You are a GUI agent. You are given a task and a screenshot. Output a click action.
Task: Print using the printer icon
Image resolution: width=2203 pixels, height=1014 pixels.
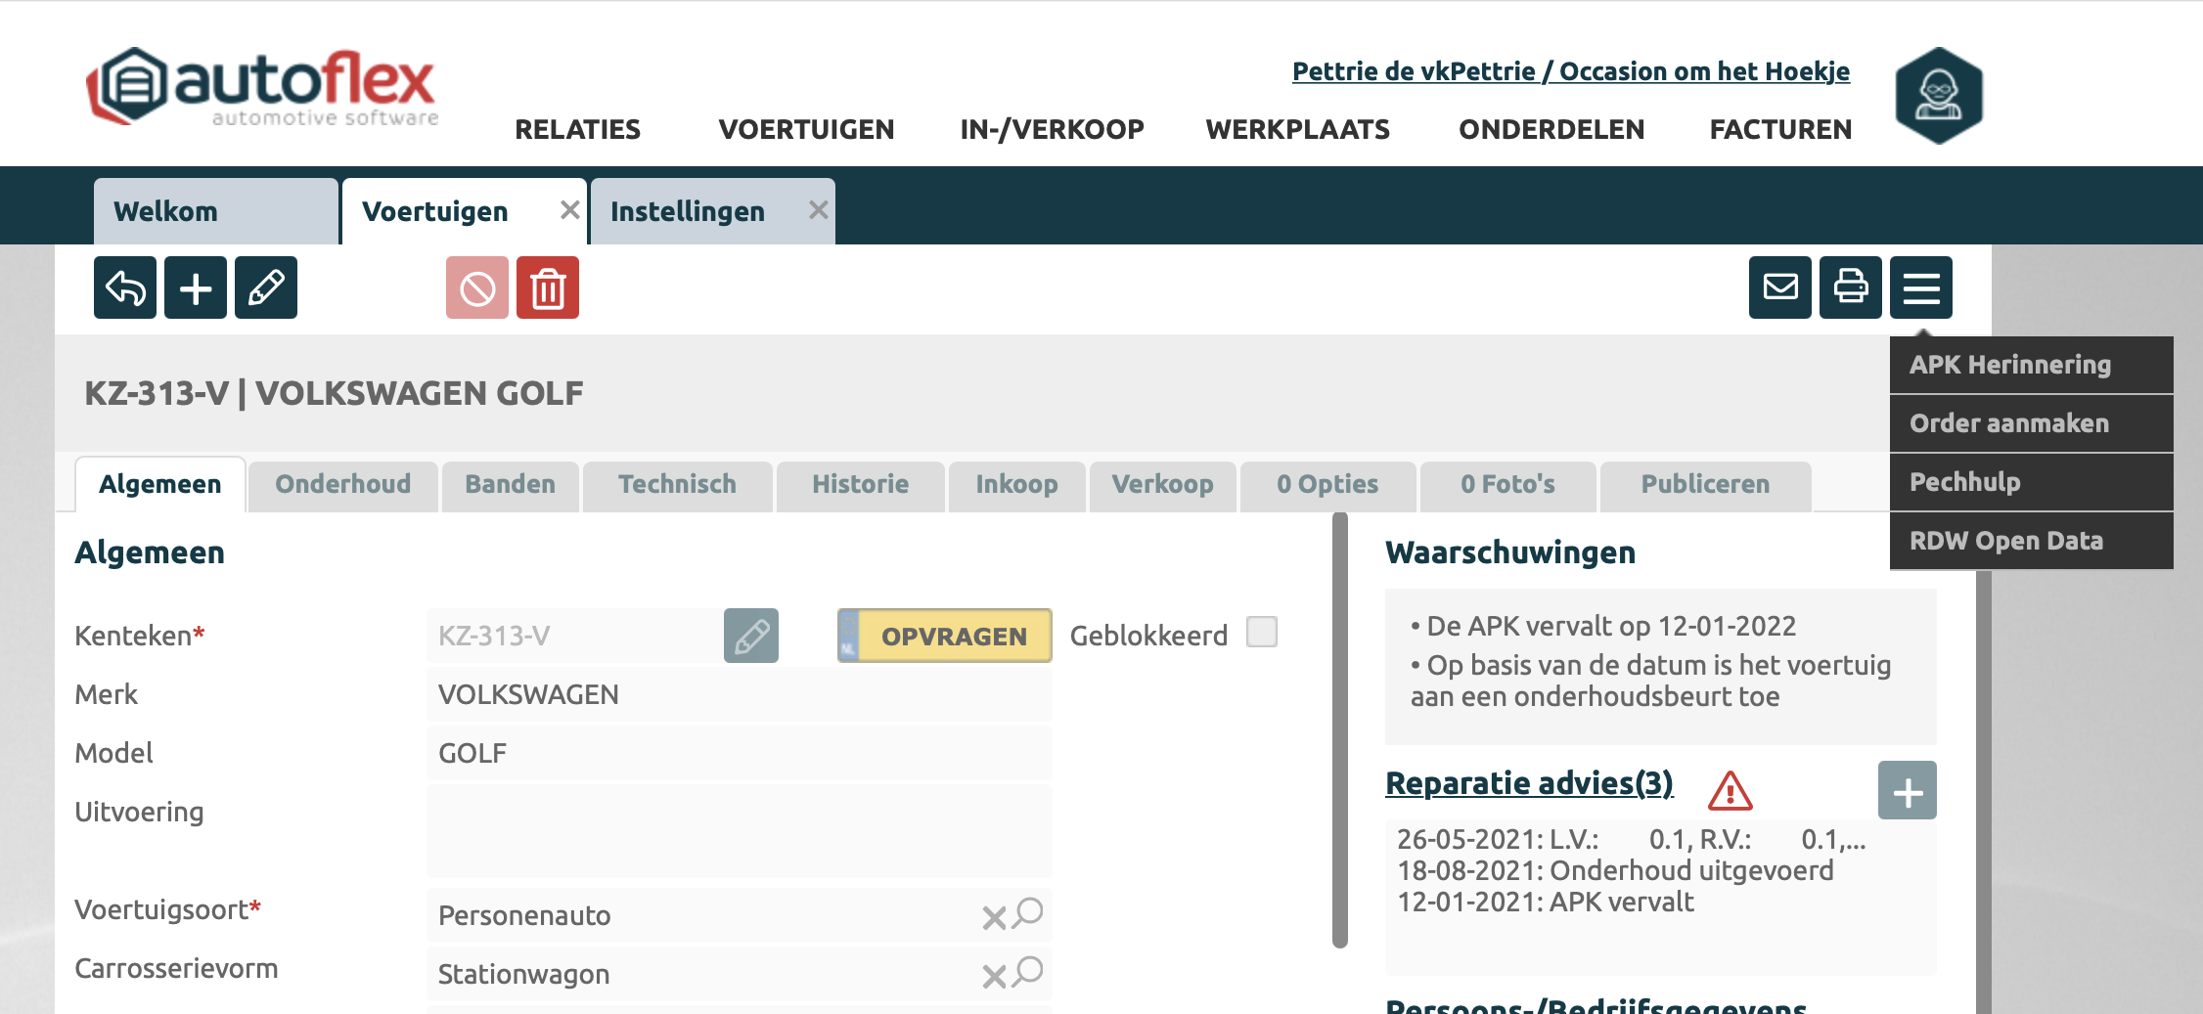click(1851, 287)
